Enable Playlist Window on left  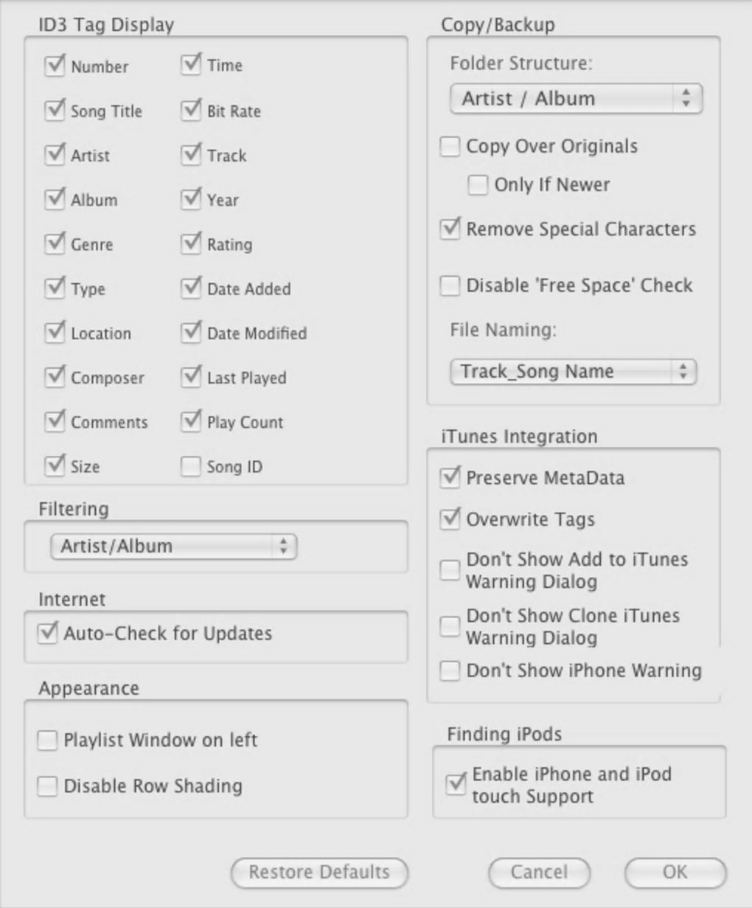(x=48, y=740)
